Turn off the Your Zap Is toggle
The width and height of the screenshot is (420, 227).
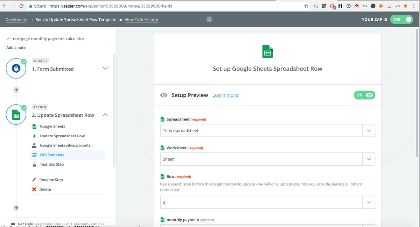coord(402,20)
